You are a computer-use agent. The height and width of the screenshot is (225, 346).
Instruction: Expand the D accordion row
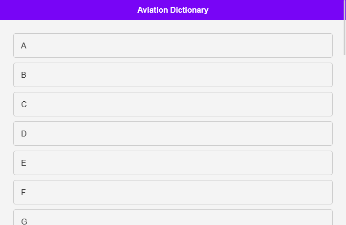tap(173, 134)
